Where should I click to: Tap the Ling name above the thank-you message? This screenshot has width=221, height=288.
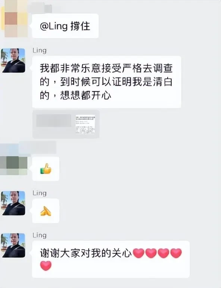pos(39,235)
